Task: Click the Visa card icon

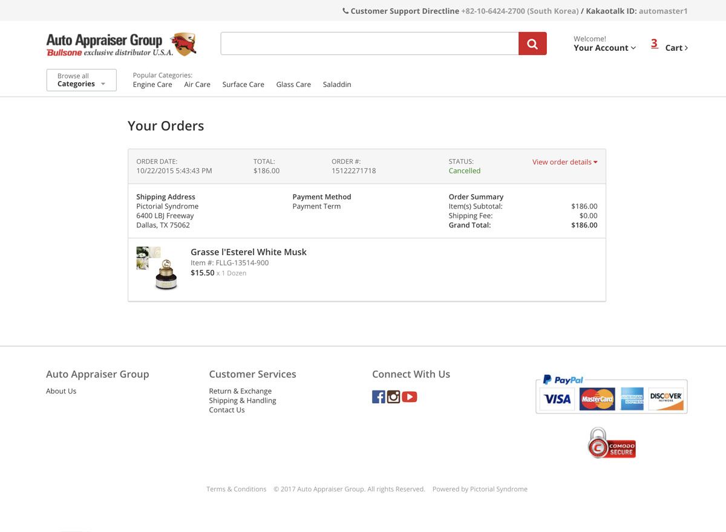Action: click(557, 399)
